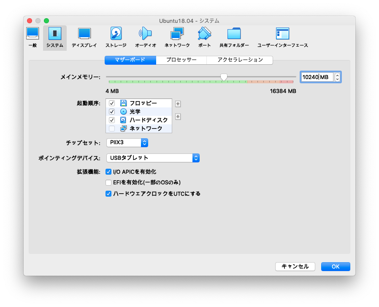This screenshot has width=379, height=307.
Task: Open ストレージ storage settings
Action: point(116,38)
